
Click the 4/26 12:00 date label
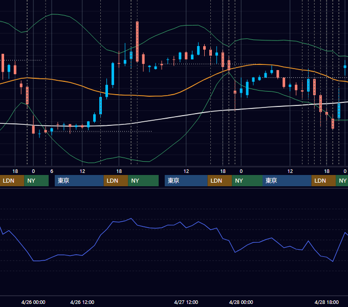click(x=82, y=302)
